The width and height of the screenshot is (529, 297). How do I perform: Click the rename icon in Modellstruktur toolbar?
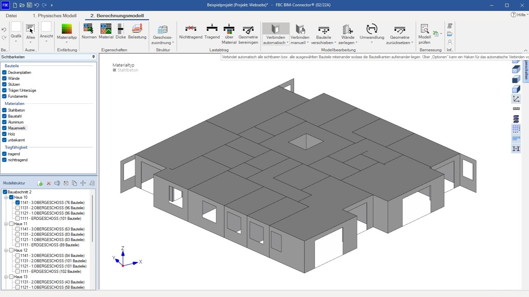point(57,183)
